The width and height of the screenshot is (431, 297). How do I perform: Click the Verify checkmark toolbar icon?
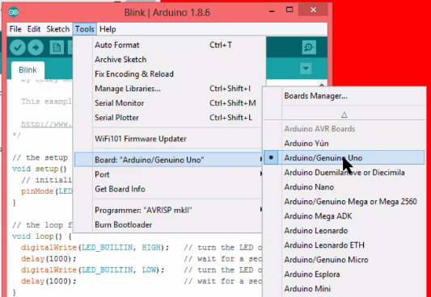(x=18, y=48)
